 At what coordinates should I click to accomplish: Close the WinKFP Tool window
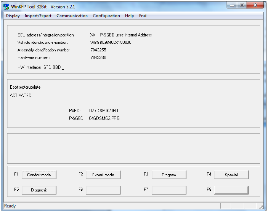click(255, 5)
